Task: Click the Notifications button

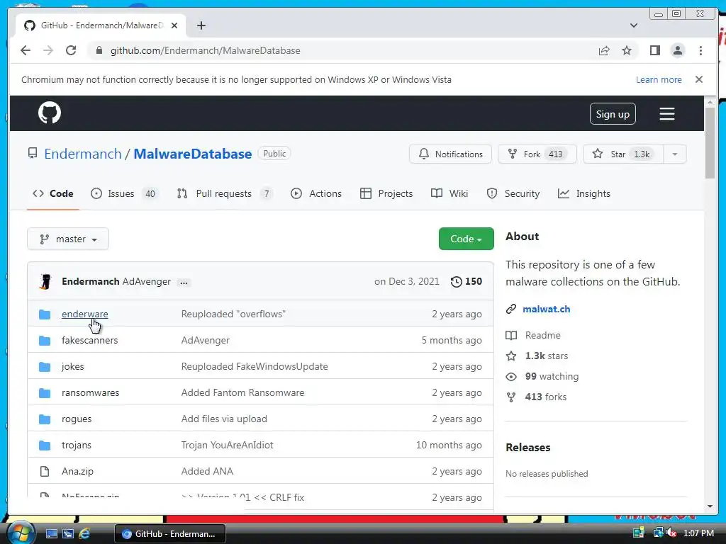Action: tap(450, 154)
